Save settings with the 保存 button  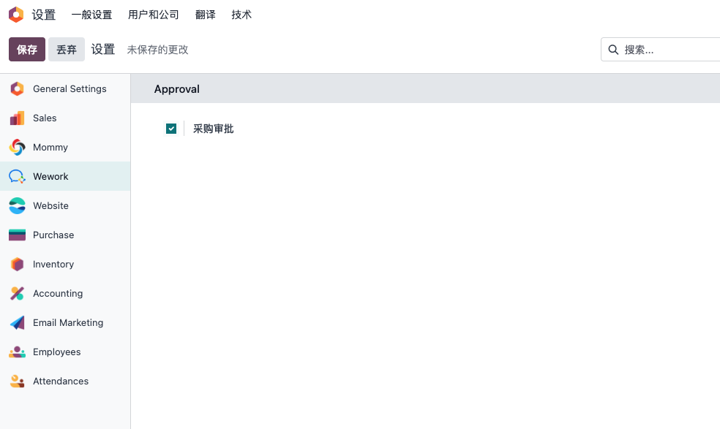[27, 49]
